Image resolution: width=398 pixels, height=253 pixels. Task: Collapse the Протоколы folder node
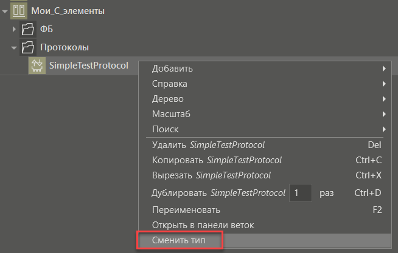[x=14, y=47]
